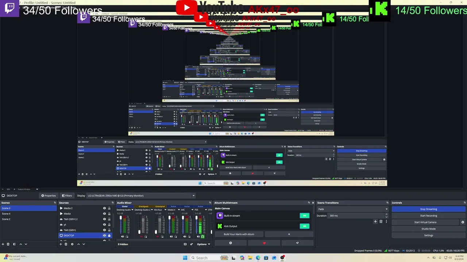
Task: Open the Display monitor dropdown
Action: (x=141, y=196)
